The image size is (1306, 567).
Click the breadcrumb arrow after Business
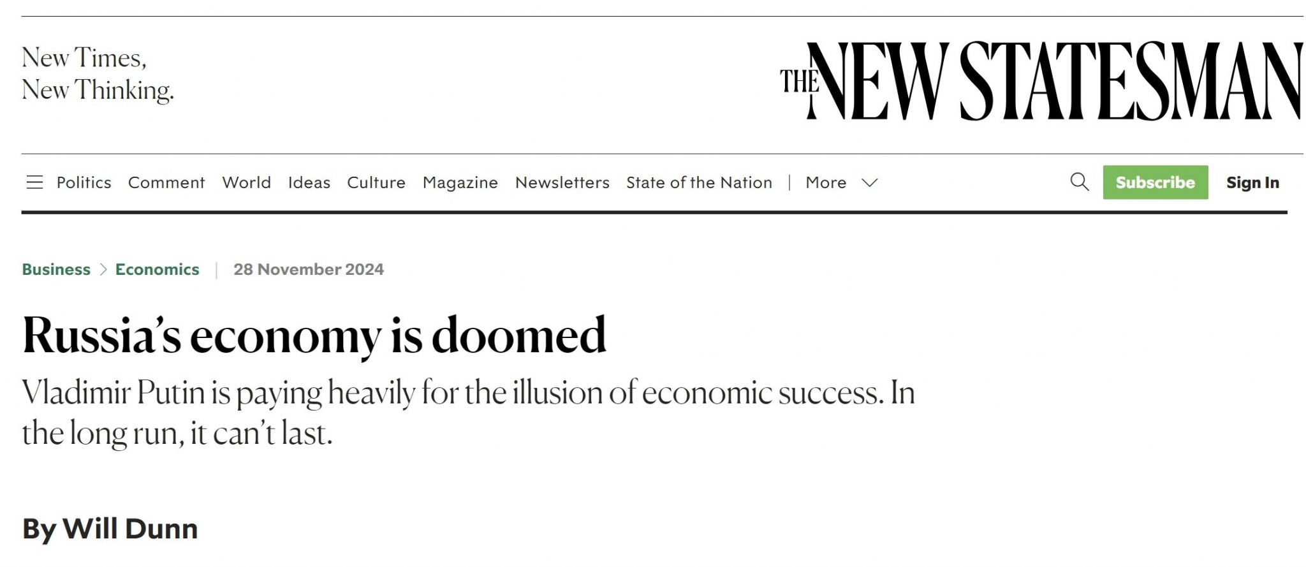click(103, 270)
